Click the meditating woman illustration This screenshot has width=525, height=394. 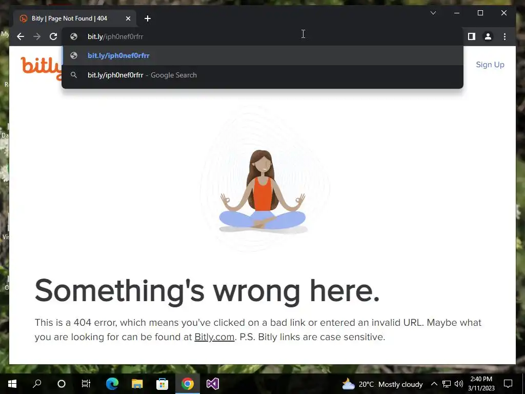pyautogui.click(x=262, y=191)
